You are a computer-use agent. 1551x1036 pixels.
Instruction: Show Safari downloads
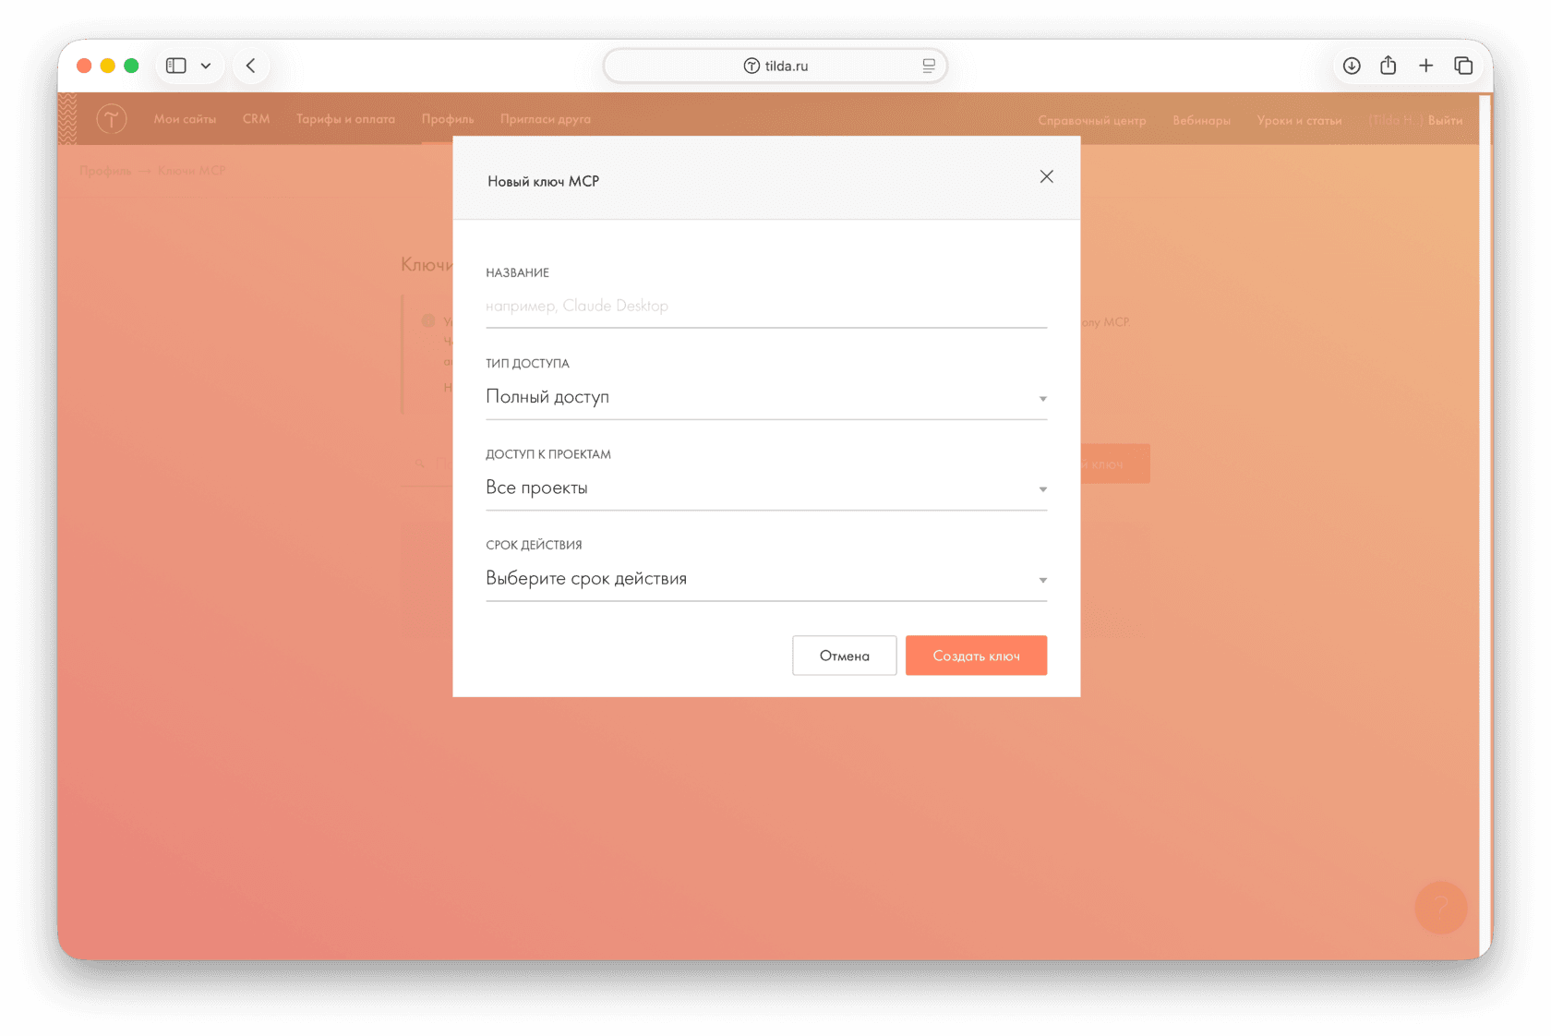pos(1352,66)
